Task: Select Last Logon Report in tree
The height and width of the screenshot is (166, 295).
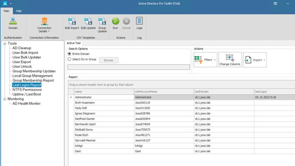Action: (27, 85)
